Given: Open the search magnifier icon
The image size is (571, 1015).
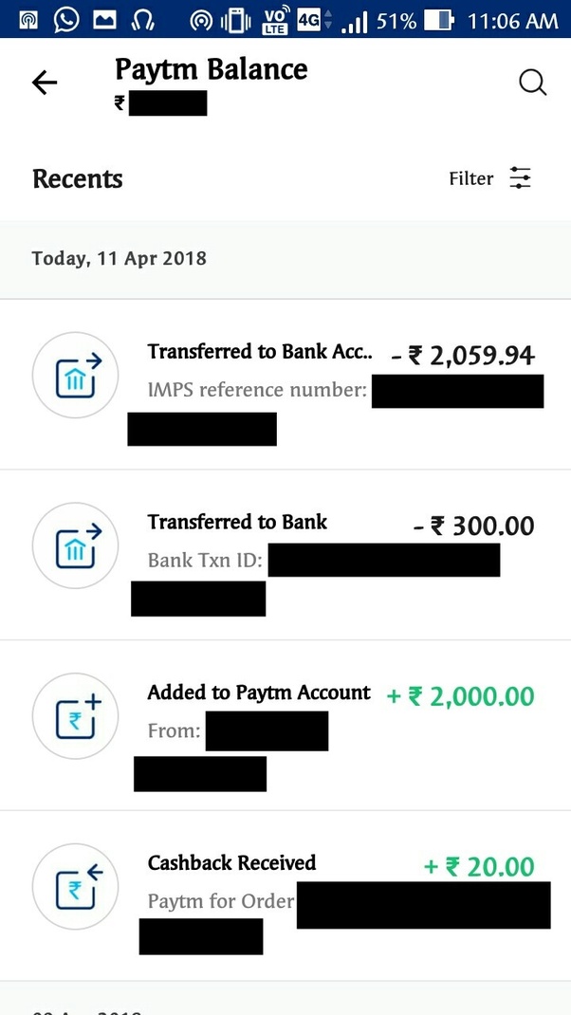Looking at the screenshot, I should [x=532, y=83].
